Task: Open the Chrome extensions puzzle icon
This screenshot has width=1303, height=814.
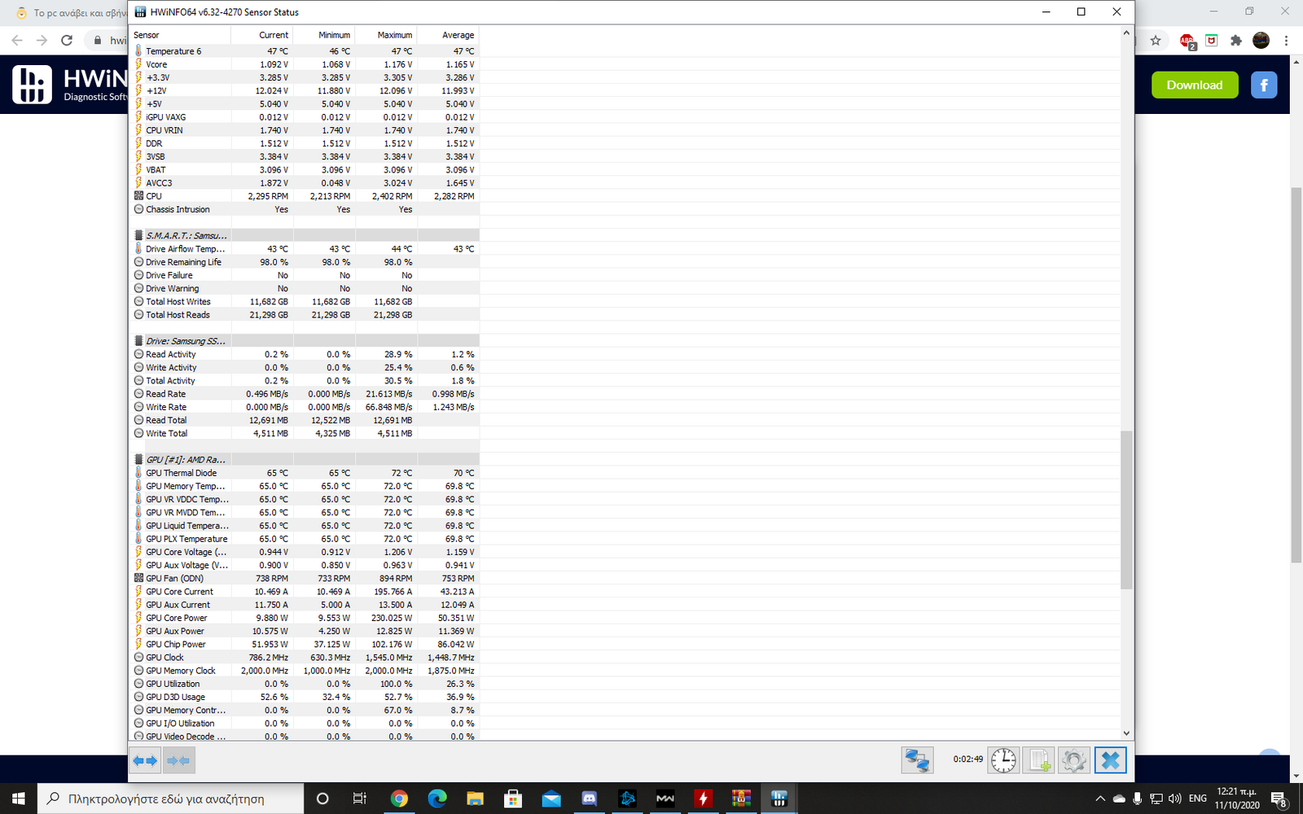Action: pyautogui.click(x=1236, y=40)
